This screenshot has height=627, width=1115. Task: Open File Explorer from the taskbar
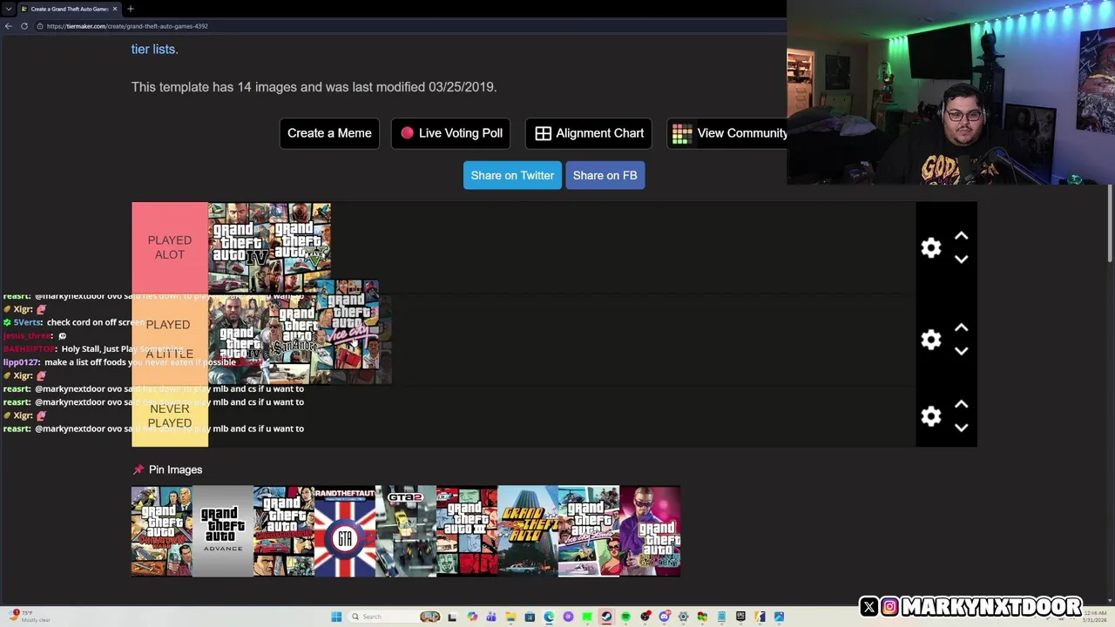click(x=510, y=617)
